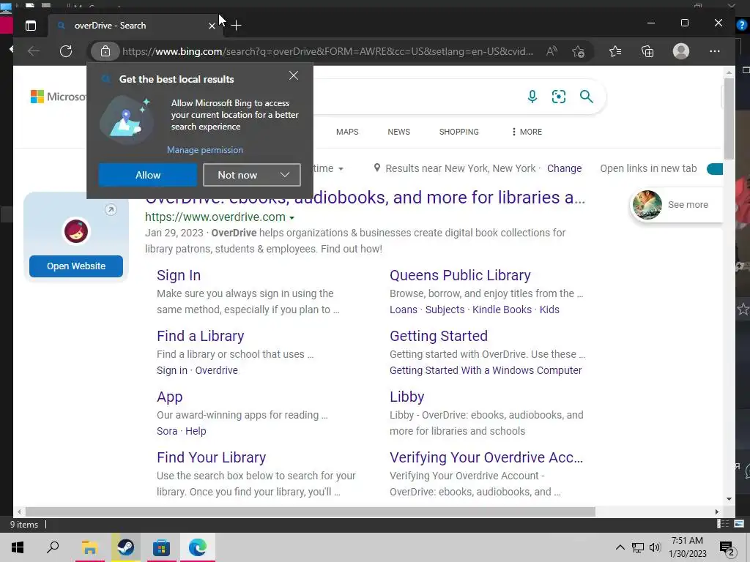Go back to previous page
This screenshot has width=750, height=562.
[34, 51]
